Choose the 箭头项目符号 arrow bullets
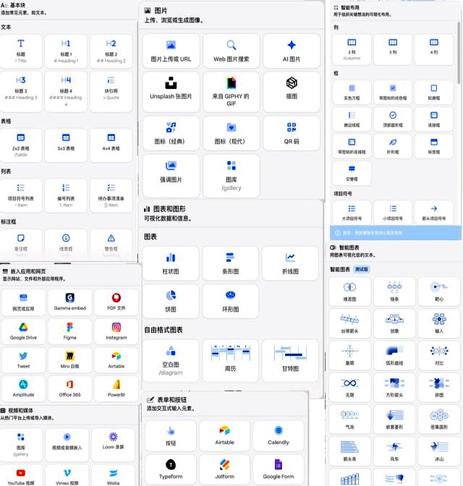Image resolution: width=463 pixels, height=486 pixels. tap(434, 213)
